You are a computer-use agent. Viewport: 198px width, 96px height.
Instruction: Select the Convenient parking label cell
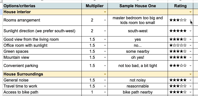click(42, 66)
